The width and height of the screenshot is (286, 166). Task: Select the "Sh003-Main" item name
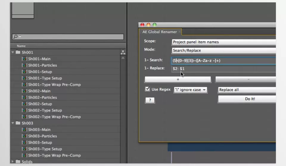click(39, 129)
